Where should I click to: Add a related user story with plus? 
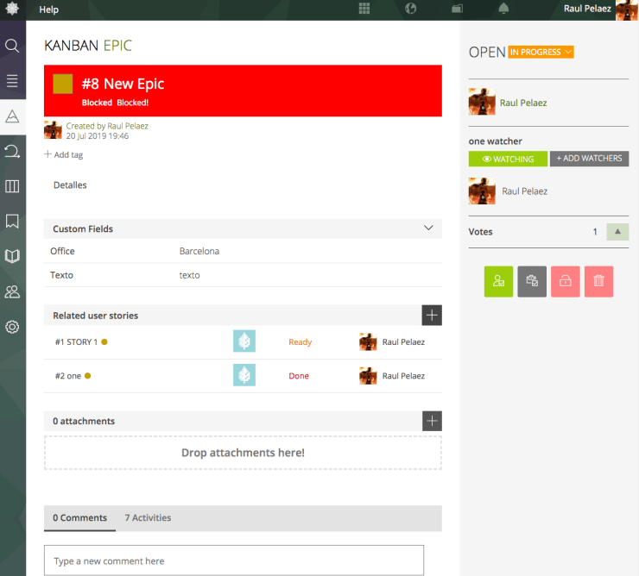click(x=432, y=315)
